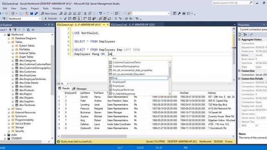Click the Disconnect icon in Object Explorer
Viewport: 267px width, 150px height.
click(15, 30)
